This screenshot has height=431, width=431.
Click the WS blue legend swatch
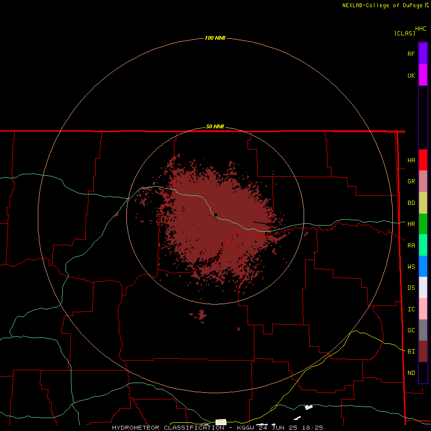[x=423, y=266]
